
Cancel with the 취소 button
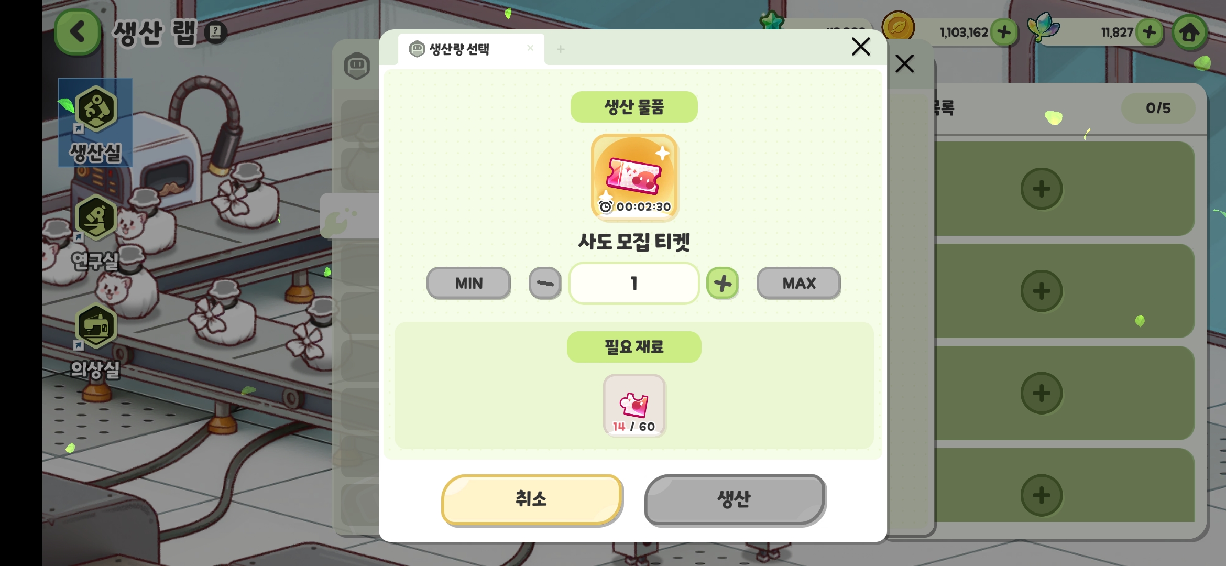click(532, 499)
